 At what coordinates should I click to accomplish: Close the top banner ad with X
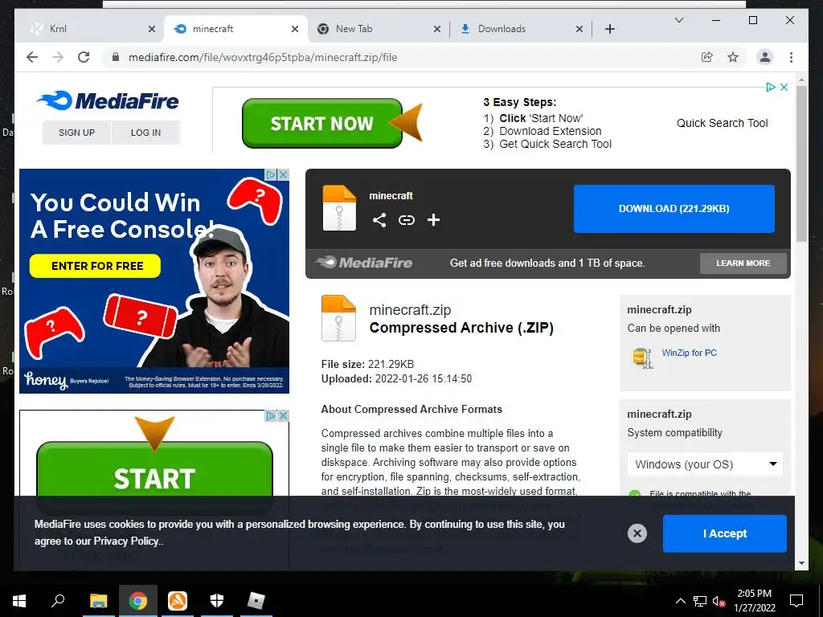coord(784,87)
